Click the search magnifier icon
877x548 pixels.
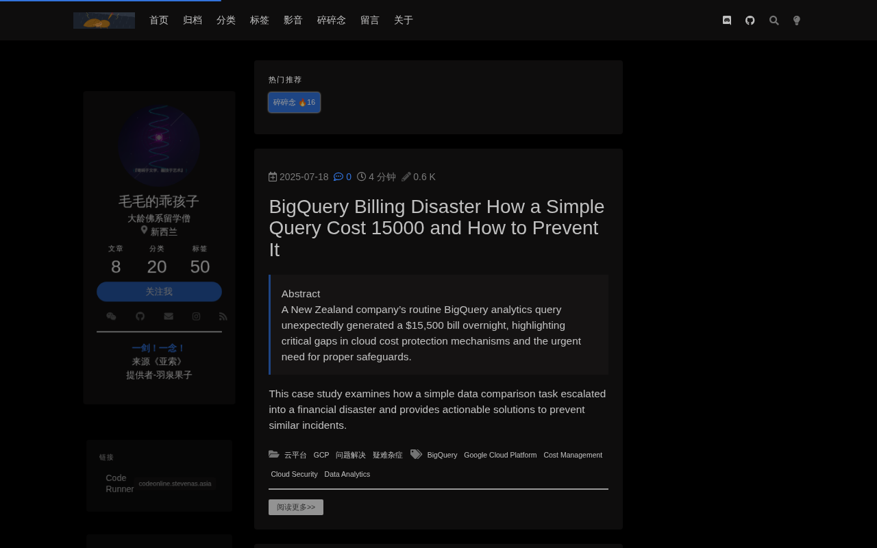(774, 21)
